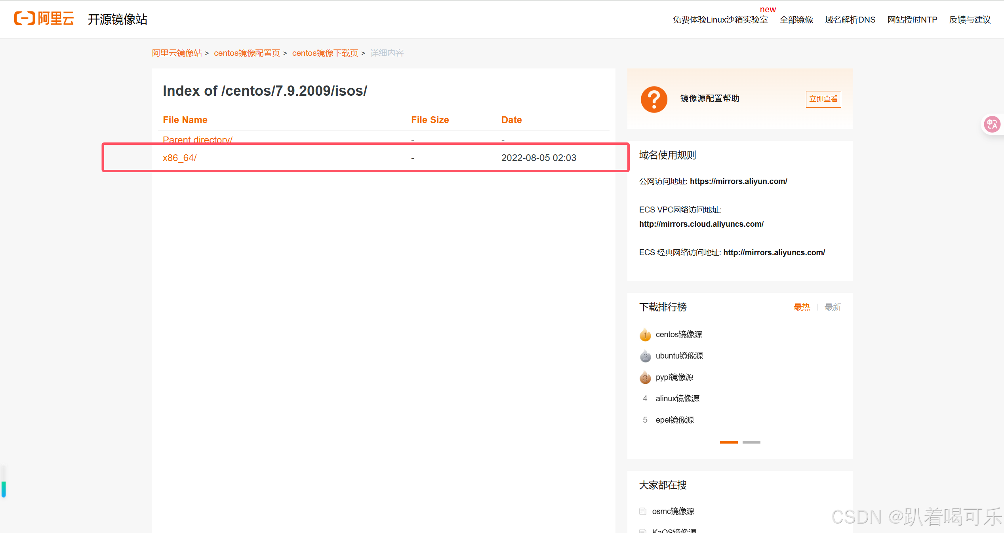Open 反馈与建议 in top navigation
The width and height of the screenshot is (1004, 533).
(970, 20)
